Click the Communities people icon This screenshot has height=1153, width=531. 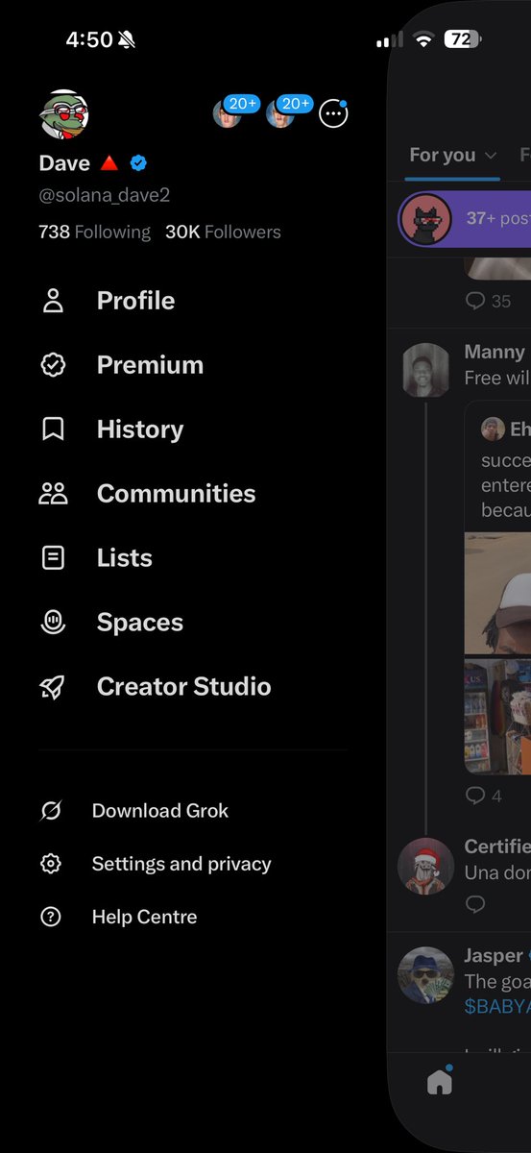53,494
